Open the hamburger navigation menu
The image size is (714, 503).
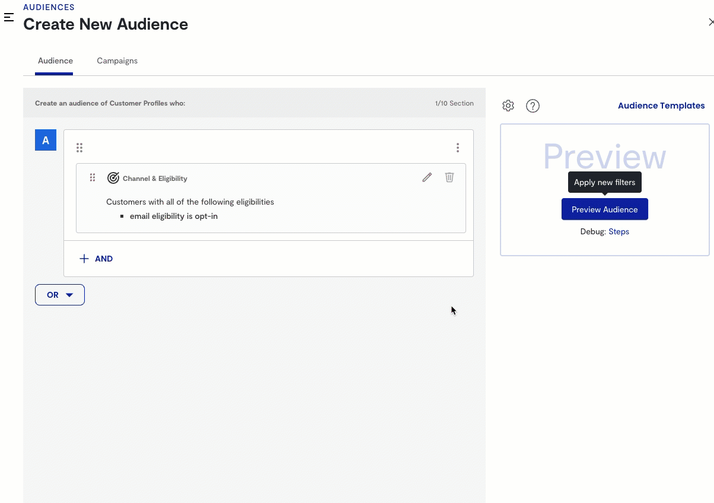[x=9, y=17]
